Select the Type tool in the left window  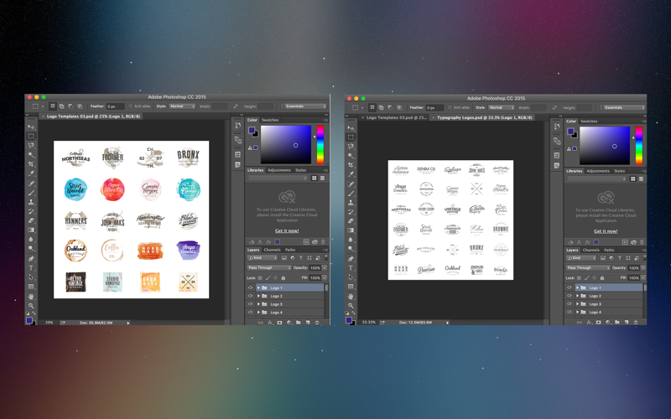pyautogui.click(x=31, y=268)
